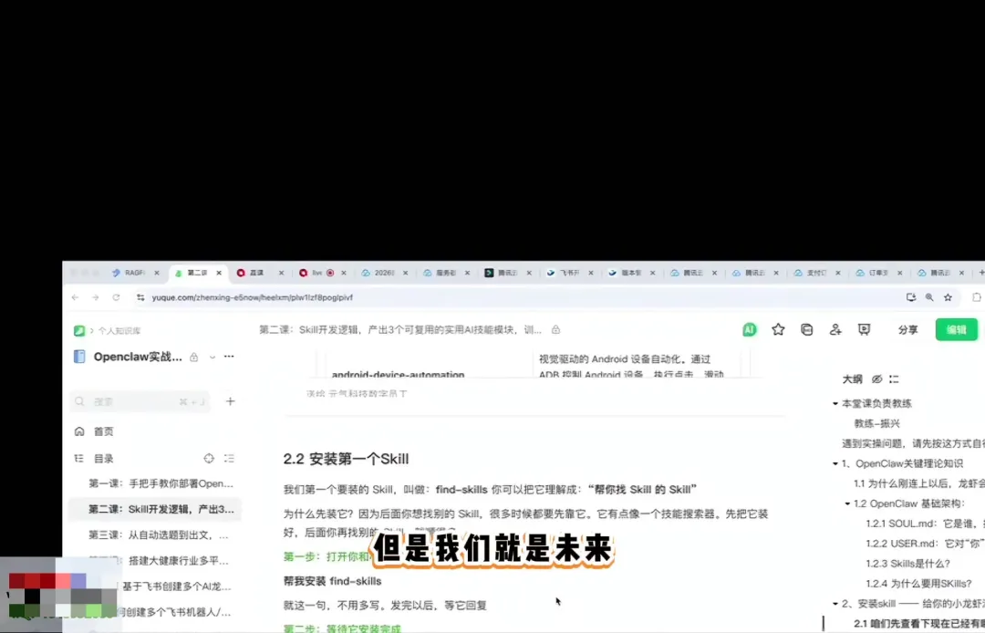Go to 首页 in the sidebar
The width and height of the screenshot is (985, 633).
pos(104,431)
